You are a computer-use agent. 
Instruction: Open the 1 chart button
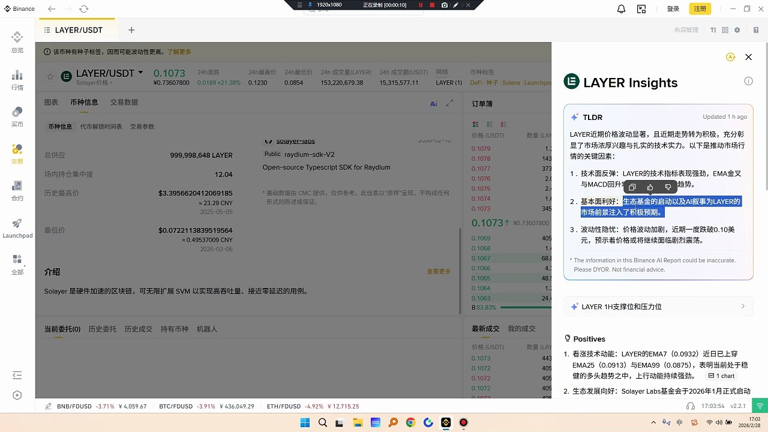click(722, 376)
